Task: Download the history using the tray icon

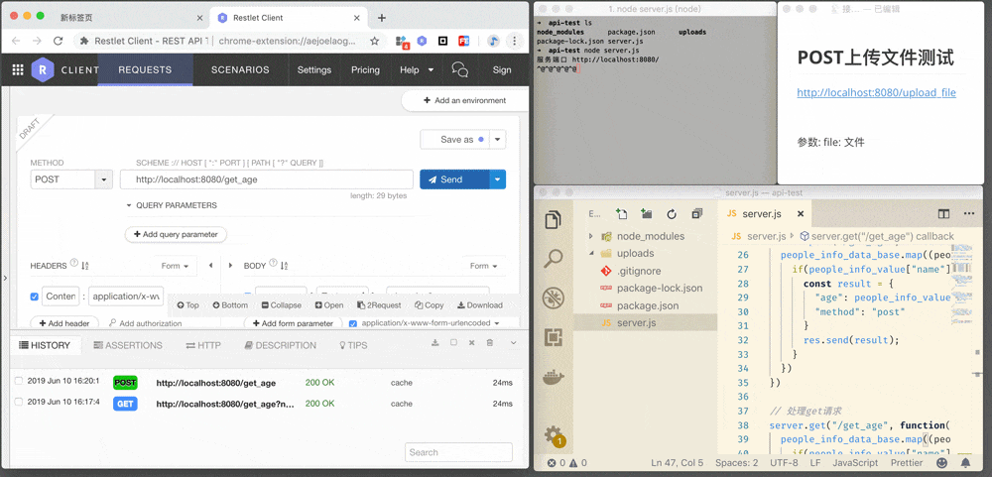Action: click(x=435, y=343)
